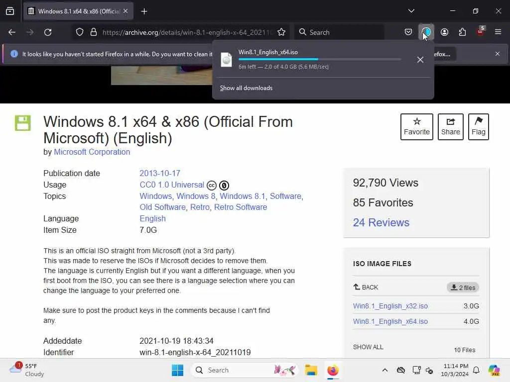Open the Firefox account icon
This screenshot has height=382, width=510.
[444, 32]
